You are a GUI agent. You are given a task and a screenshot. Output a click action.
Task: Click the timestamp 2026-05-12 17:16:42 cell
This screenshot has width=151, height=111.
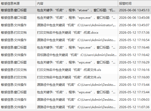[134, 55]
